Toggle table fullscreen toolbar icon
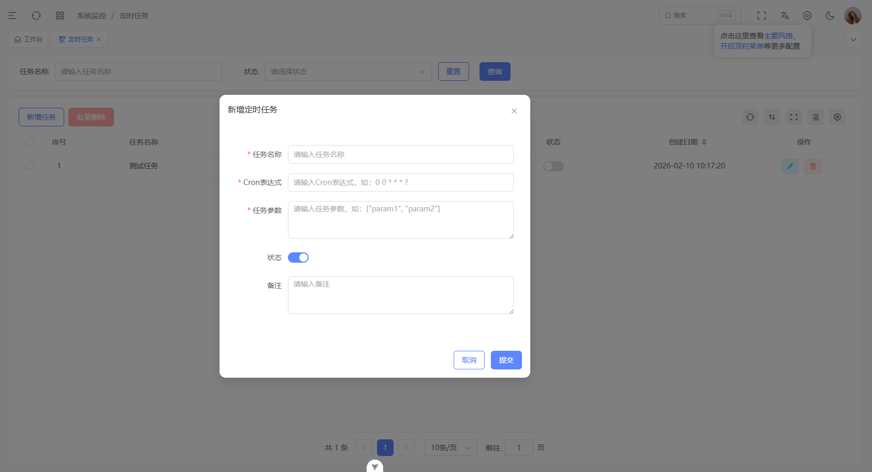Screen dimensions: 872x472 (x=794, y=117)
